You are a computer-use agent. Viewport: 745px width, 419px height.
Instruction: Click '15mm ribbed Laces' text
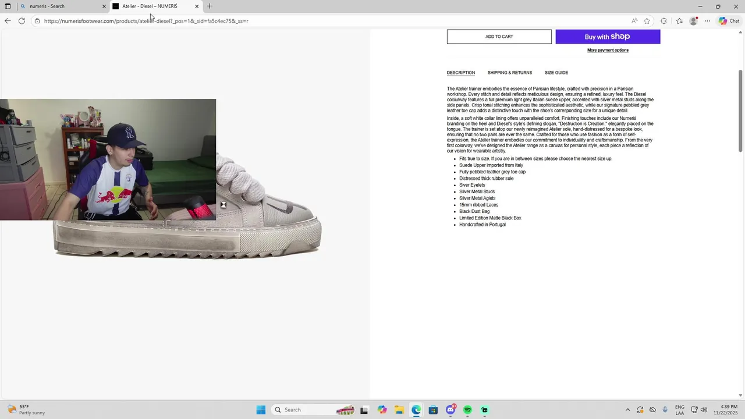(478, 205)
